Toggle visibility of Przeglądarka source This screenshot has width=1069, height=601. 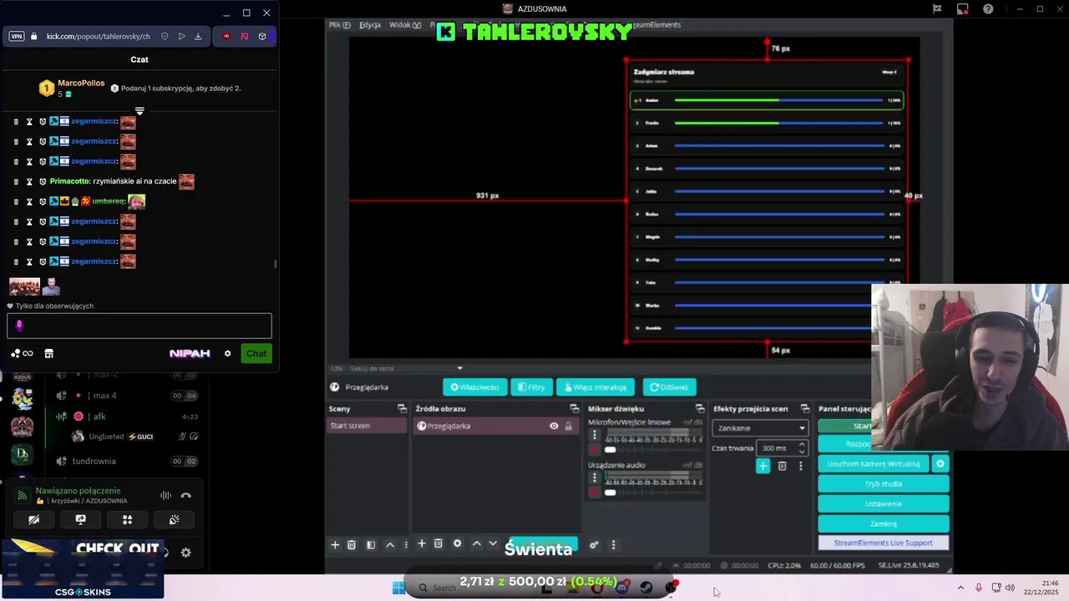[x=554, y=426]
